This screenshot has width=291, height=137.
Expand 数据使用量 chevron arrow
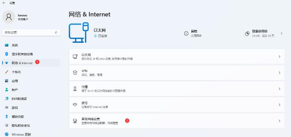point(281,33)
